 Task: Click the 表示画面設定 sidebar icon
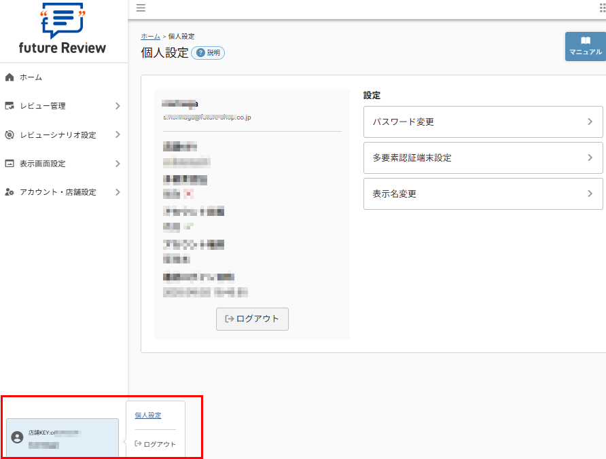point(8,163)
